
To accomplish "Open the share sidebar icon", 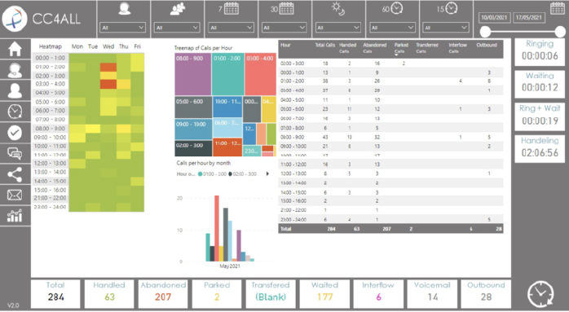I will tap(15, 174).
